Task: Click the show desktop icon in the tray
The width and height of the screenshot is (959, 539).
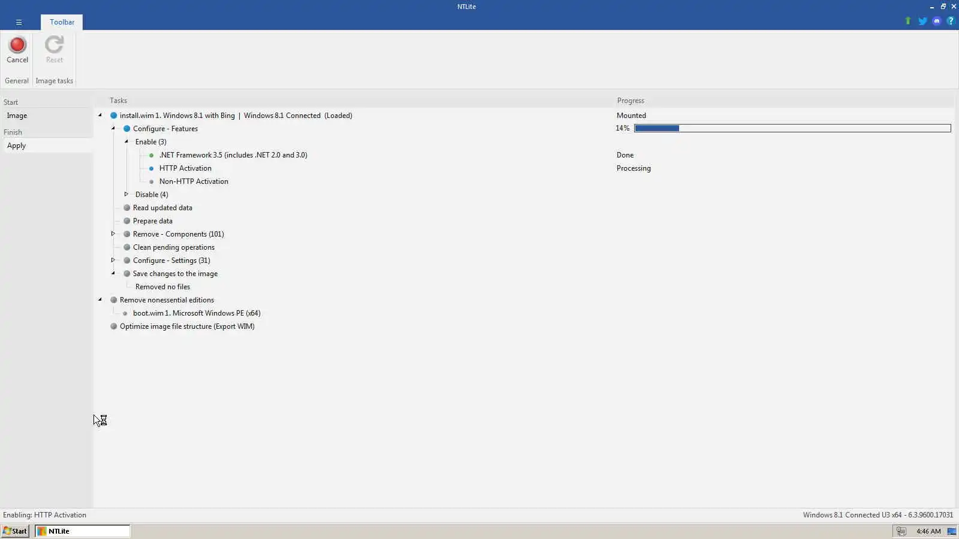Action: click(951, 531)
